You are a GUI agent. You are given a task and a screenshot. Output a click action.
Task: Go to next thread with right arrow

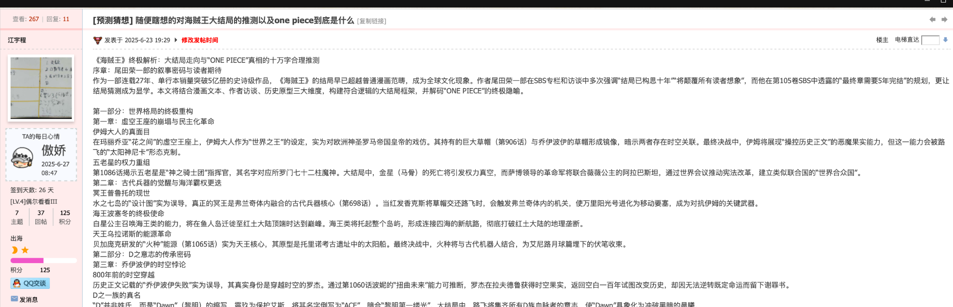click(944, 20)
